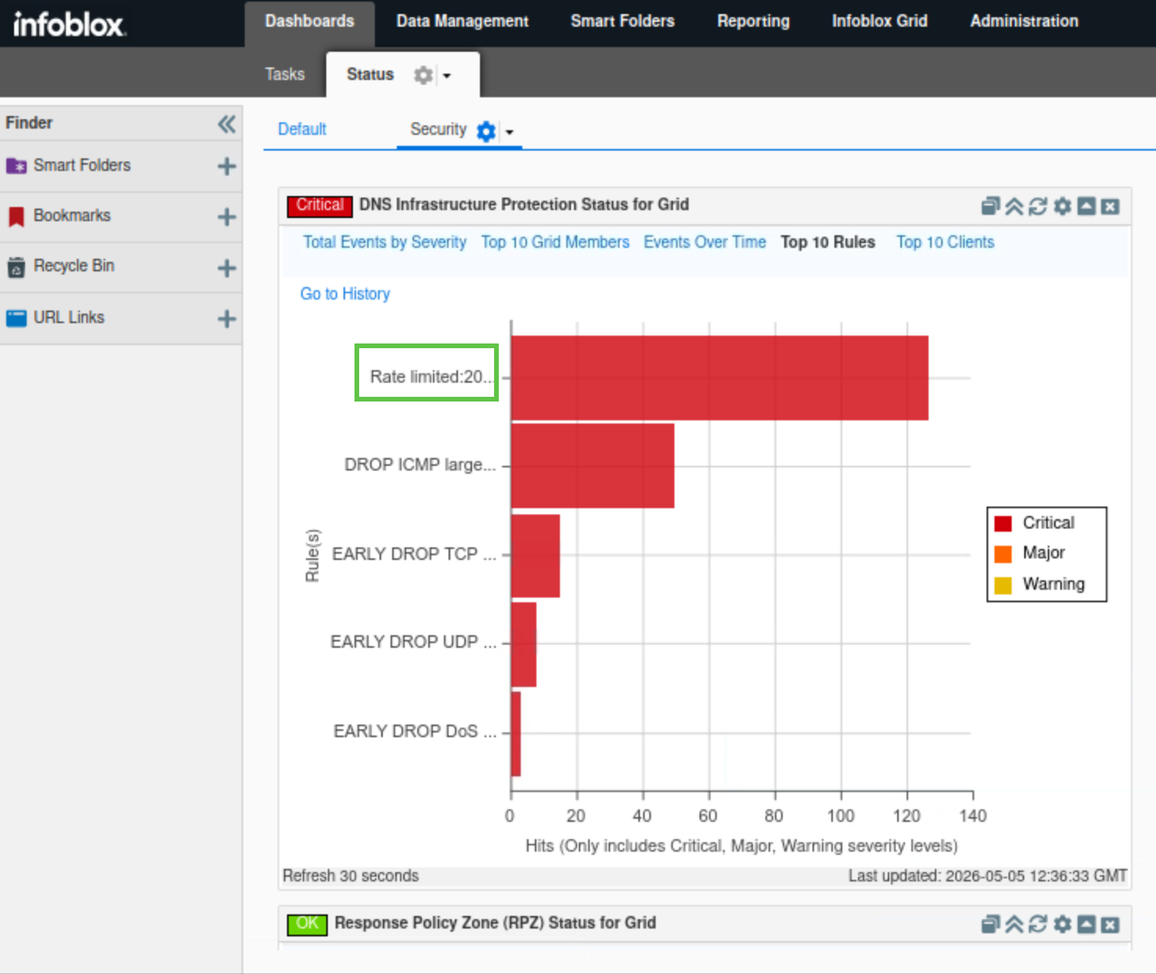Viewport: 1156px width, 974px height.
Task: Click the blue gear on the Security tab
Action: tap(486, 131)
